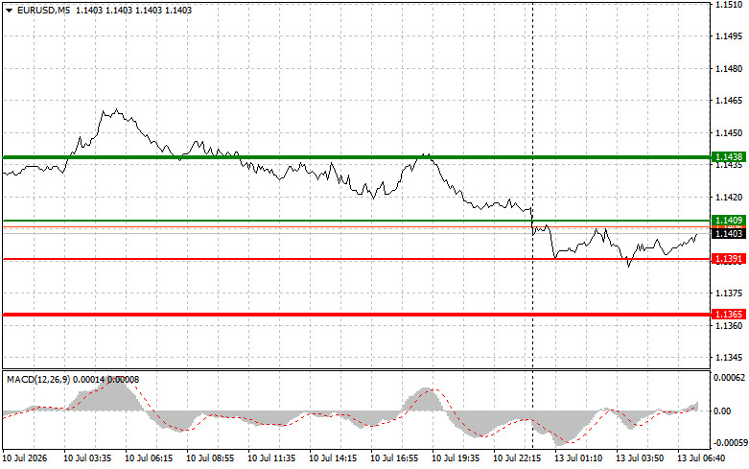Click the 10 Jul 16:55 time label
Screen dimensions: 749x469
(394, 458)
